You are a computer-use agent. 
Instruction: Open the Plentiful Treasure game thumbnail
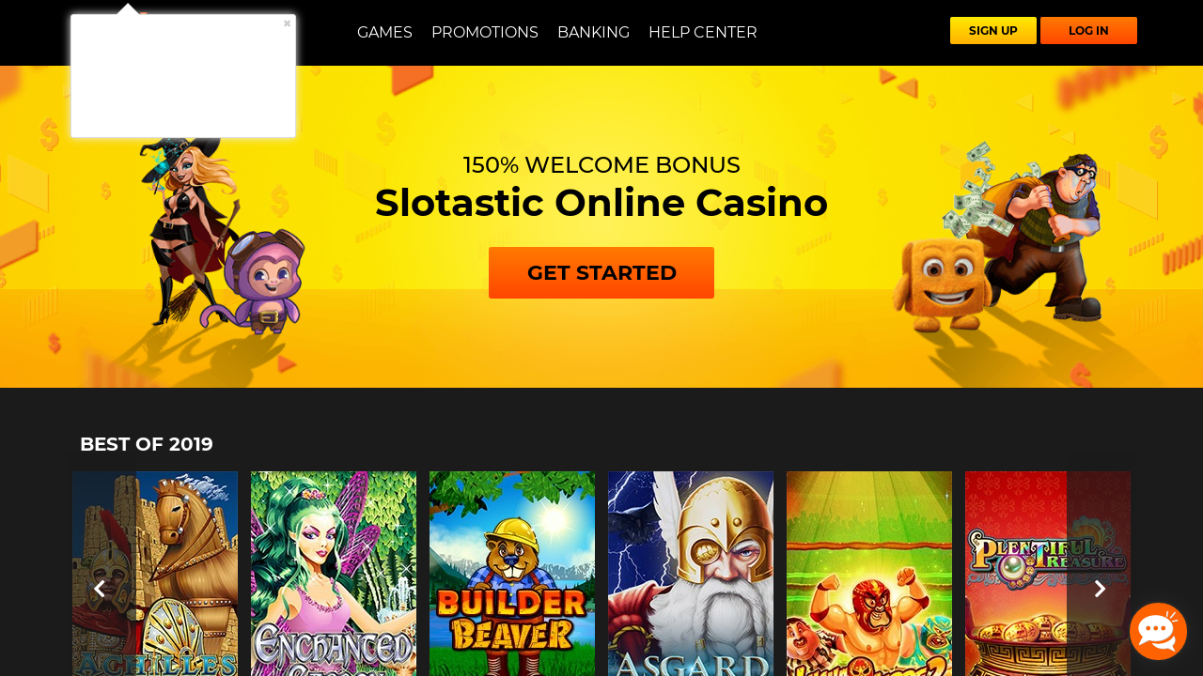click(x=1048, y=574)
